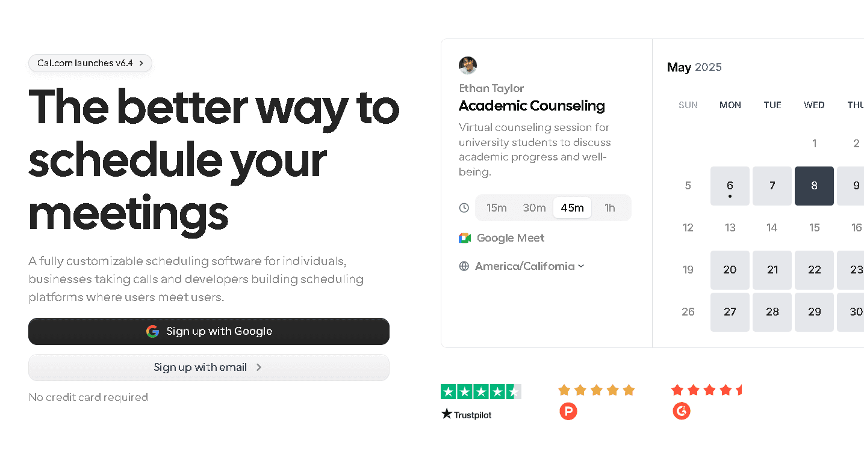Click the Google logo on the signup button

point(153,331)
